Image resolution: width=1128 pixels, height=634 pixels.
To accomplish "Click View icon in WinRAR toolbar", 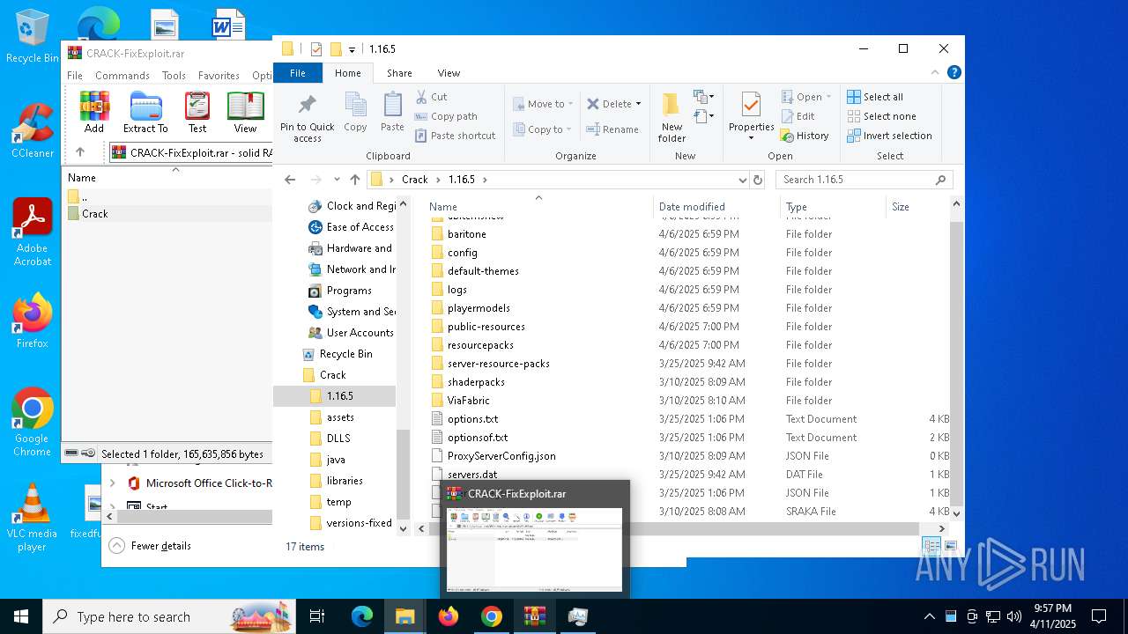I will (245, 112).
